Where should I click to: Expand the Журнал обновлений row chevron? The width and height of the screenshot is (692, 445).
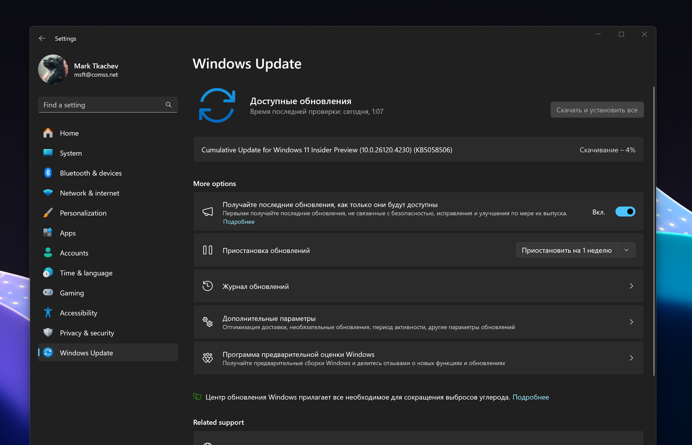[x=631, y=286]
